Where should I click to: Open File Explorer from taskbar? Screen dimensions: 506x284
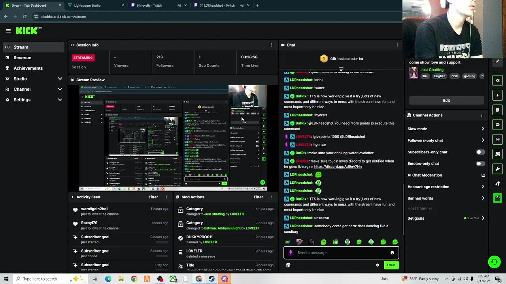[x=121, y=279]
